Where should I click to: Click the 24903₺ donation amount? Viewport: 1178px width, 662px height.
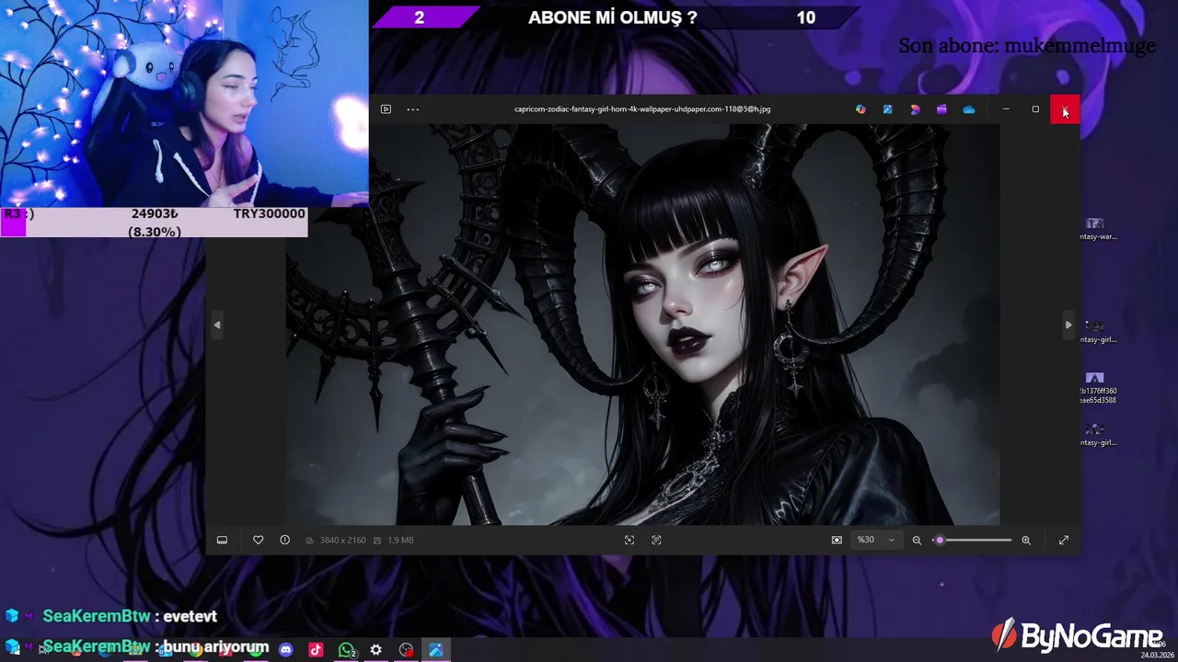(155, 213)
